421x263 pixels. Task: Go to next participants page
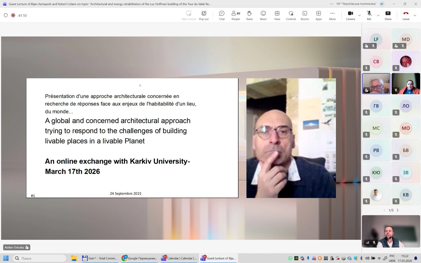398,210
